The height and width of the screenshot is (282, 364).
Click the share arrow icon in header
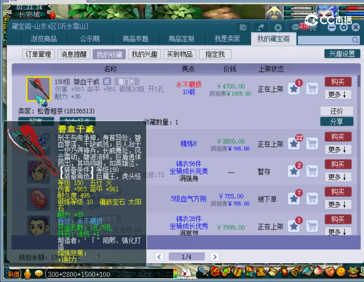260,27
